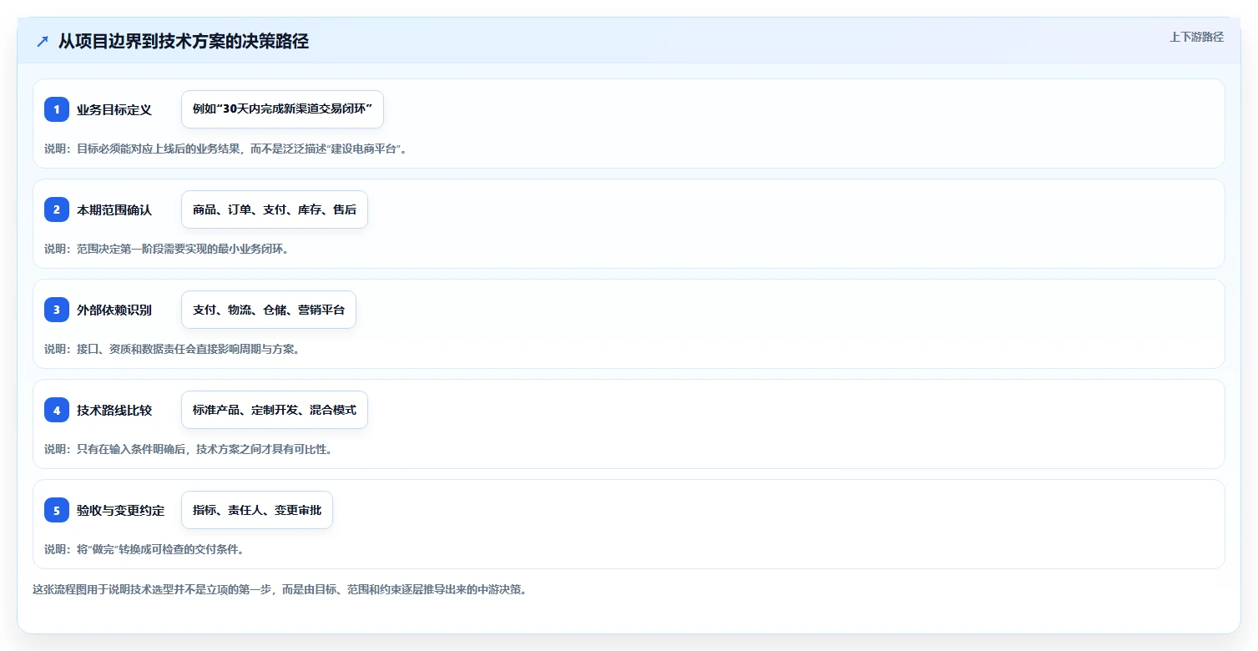Viewport: 1258px width, 651px height.
Task: Click step number 4 badge
Action: [x=57, y=410]
